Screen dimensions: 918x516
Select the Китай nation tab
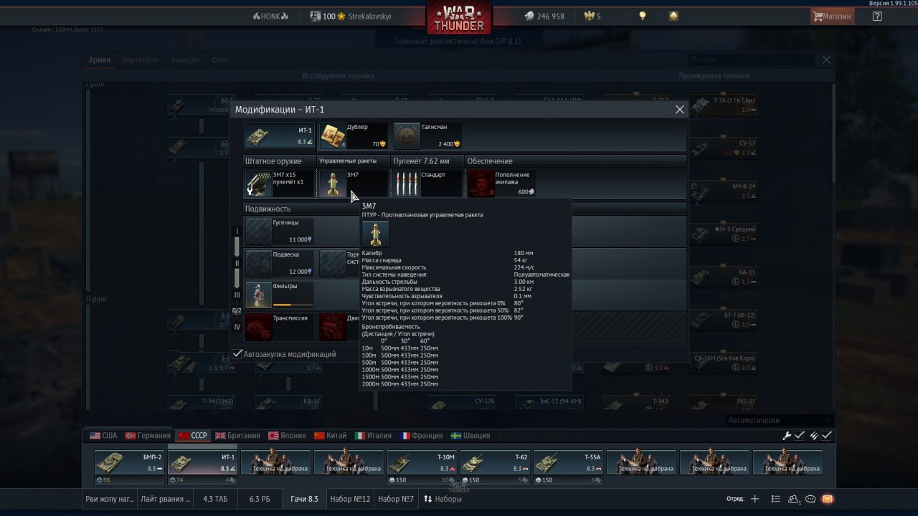pos(331,436)
